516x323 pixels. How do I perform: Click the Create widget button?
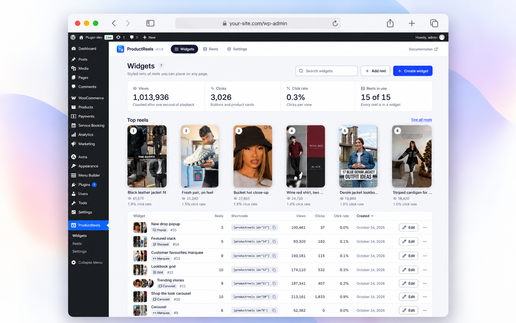point(413,71)
